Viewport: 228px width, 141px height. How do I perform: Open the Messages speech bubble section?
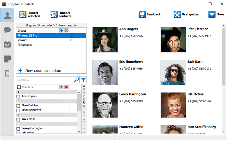(x=7, y=30)
